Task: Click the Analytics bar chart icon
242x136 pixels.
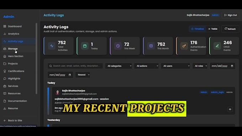Action: coord(5,34)
